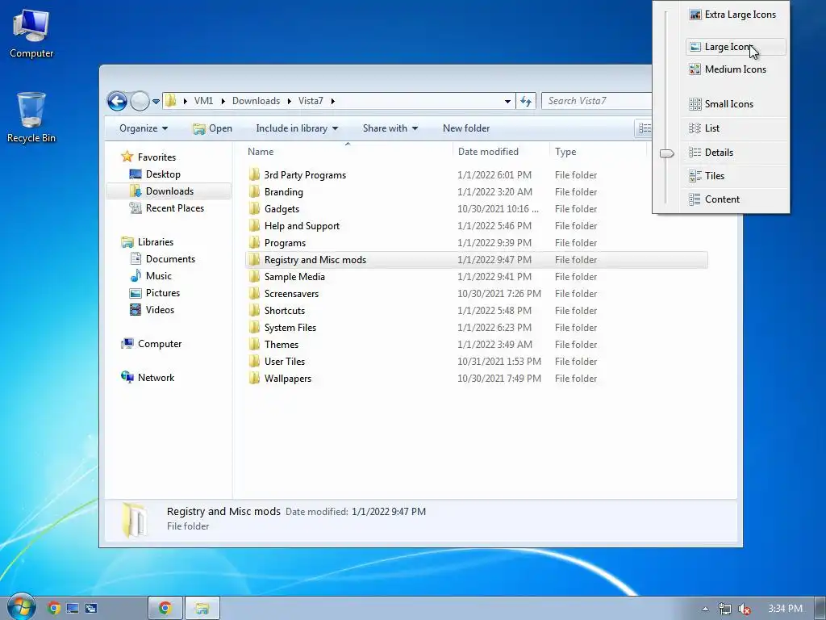Open the Organize menu
Image resolution: width=826 pixels, height=620 pixels.
[144, 128]
